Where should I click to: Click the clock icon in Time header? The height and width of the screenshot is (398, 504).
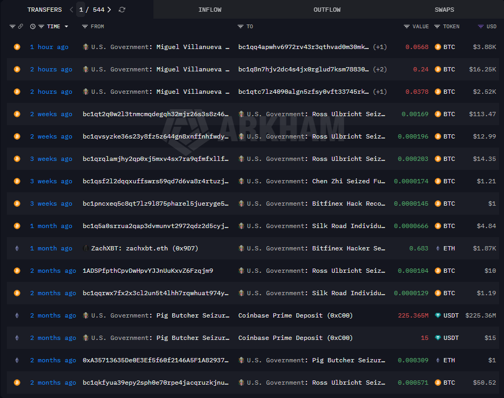33,27
